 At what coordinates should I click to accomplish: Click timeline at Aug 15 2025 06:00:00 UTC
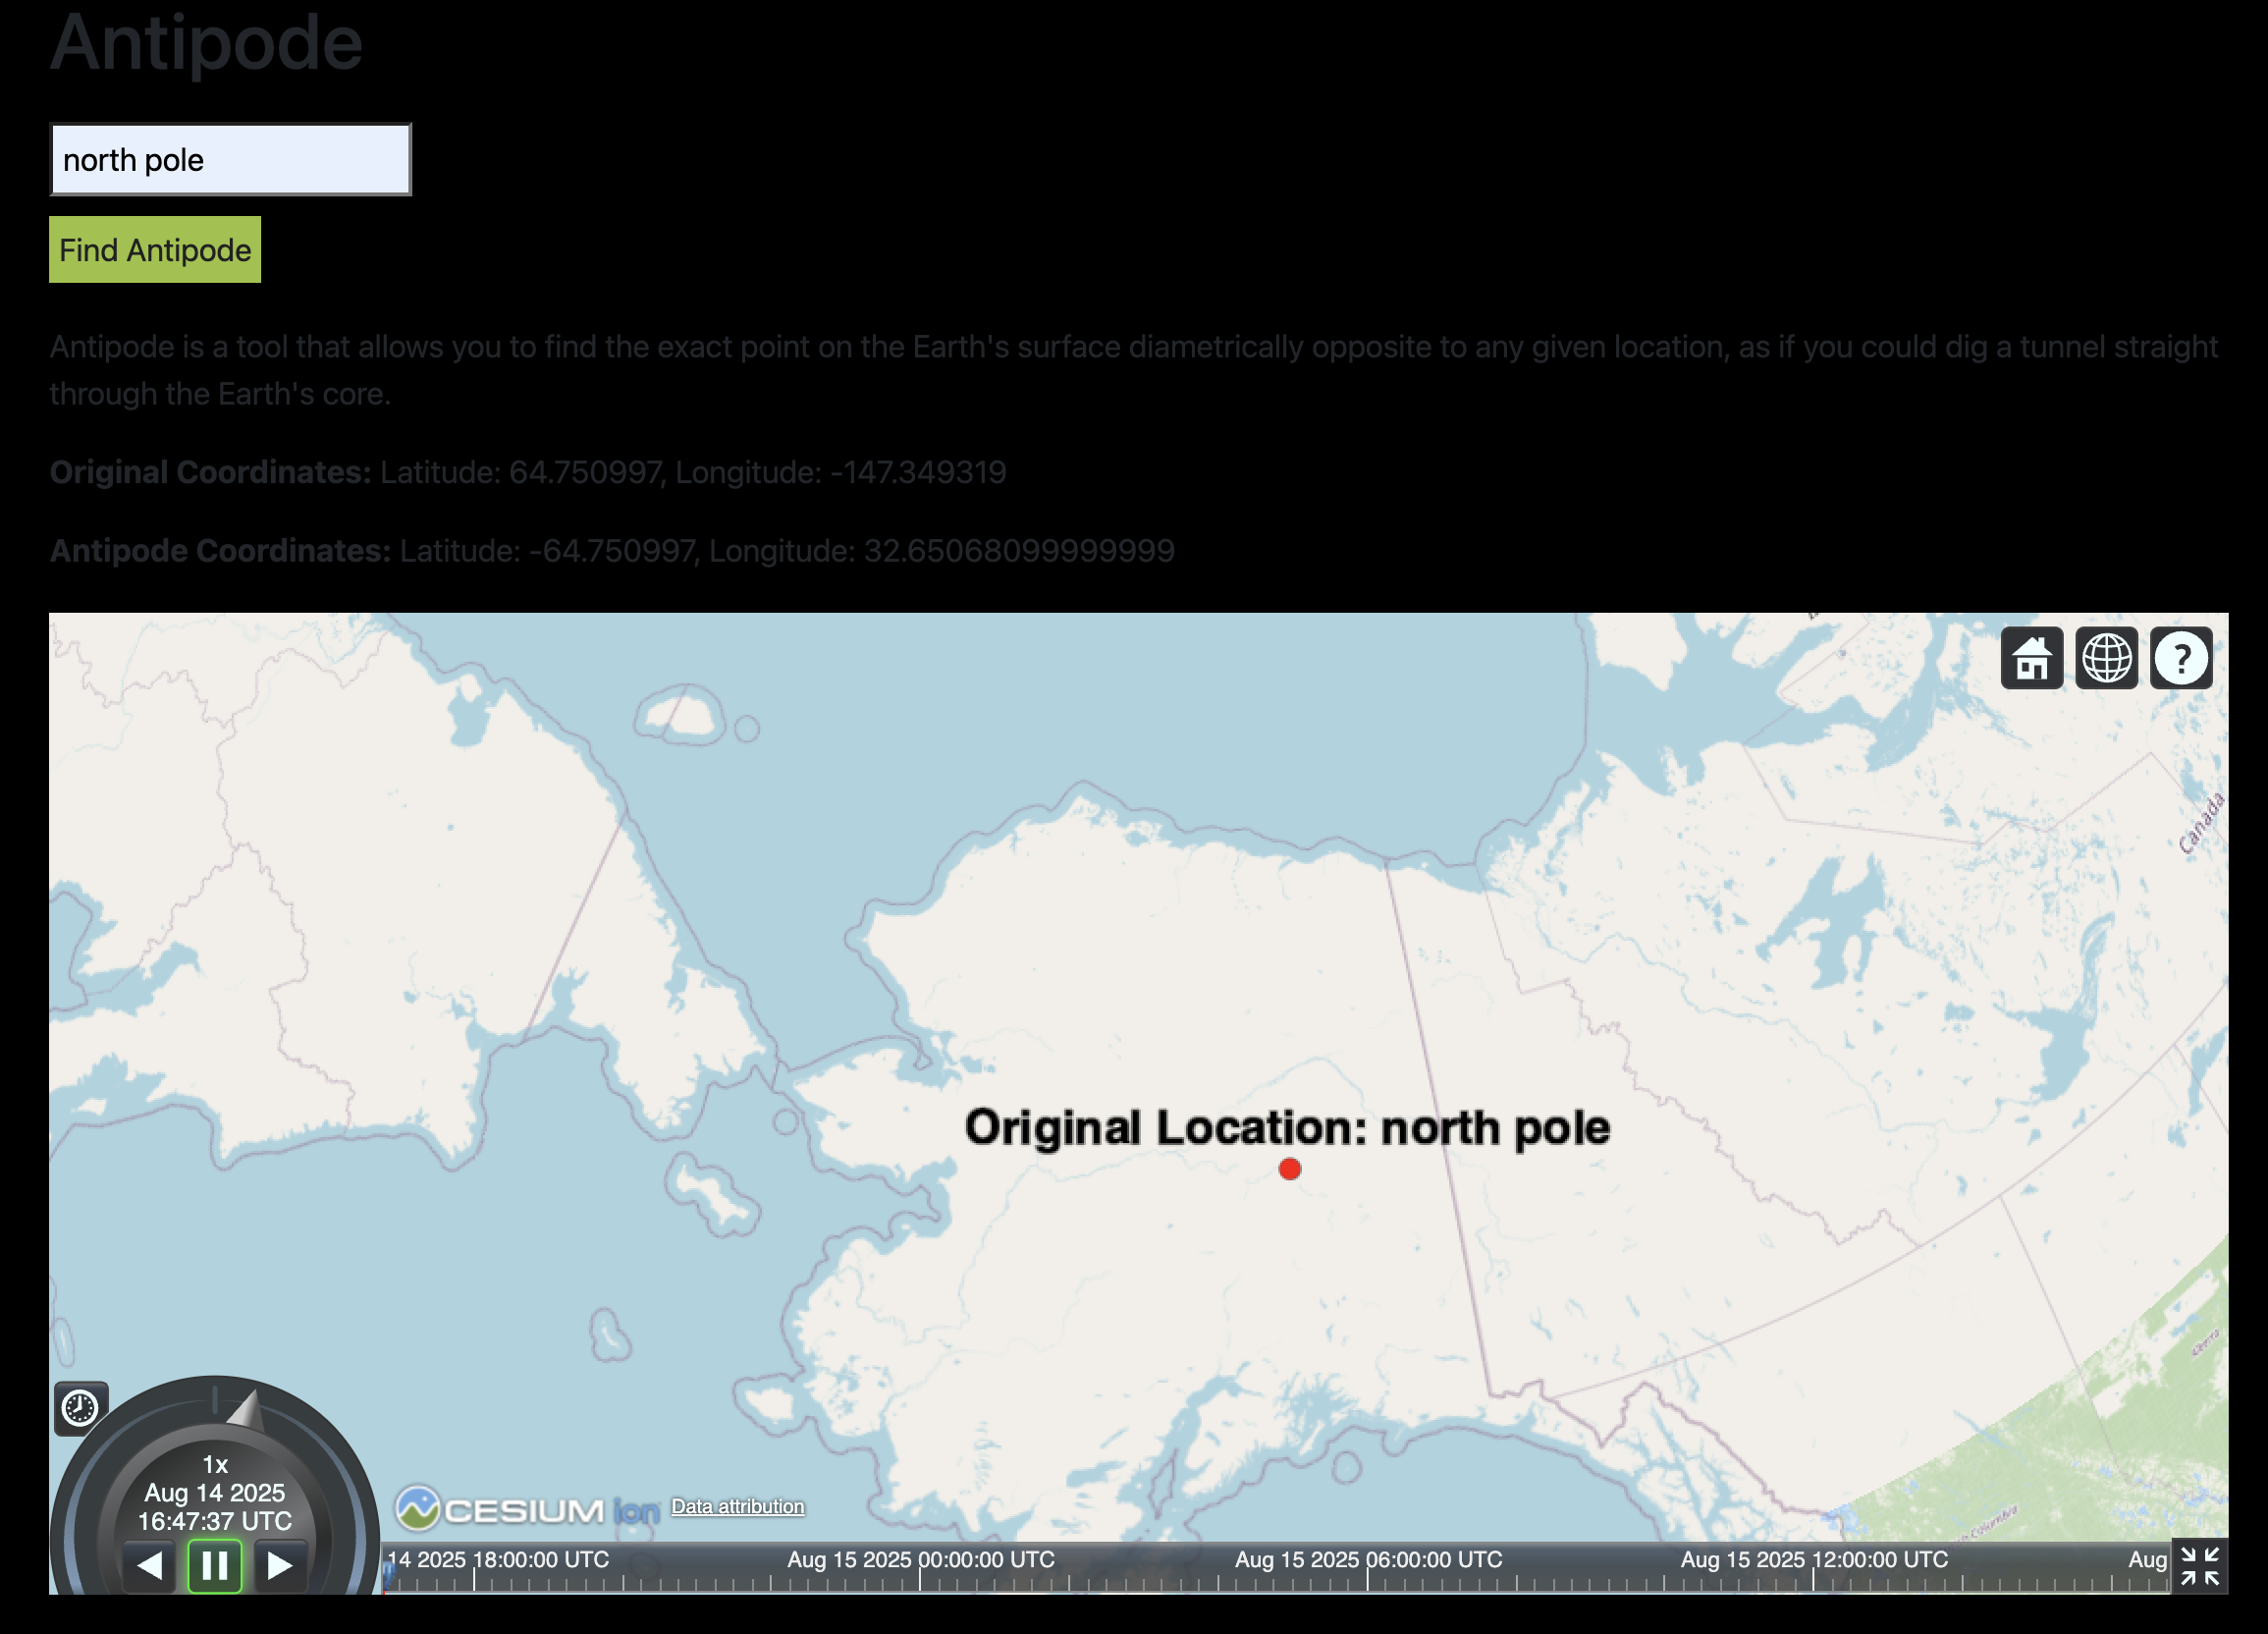pos(1367,1560)
